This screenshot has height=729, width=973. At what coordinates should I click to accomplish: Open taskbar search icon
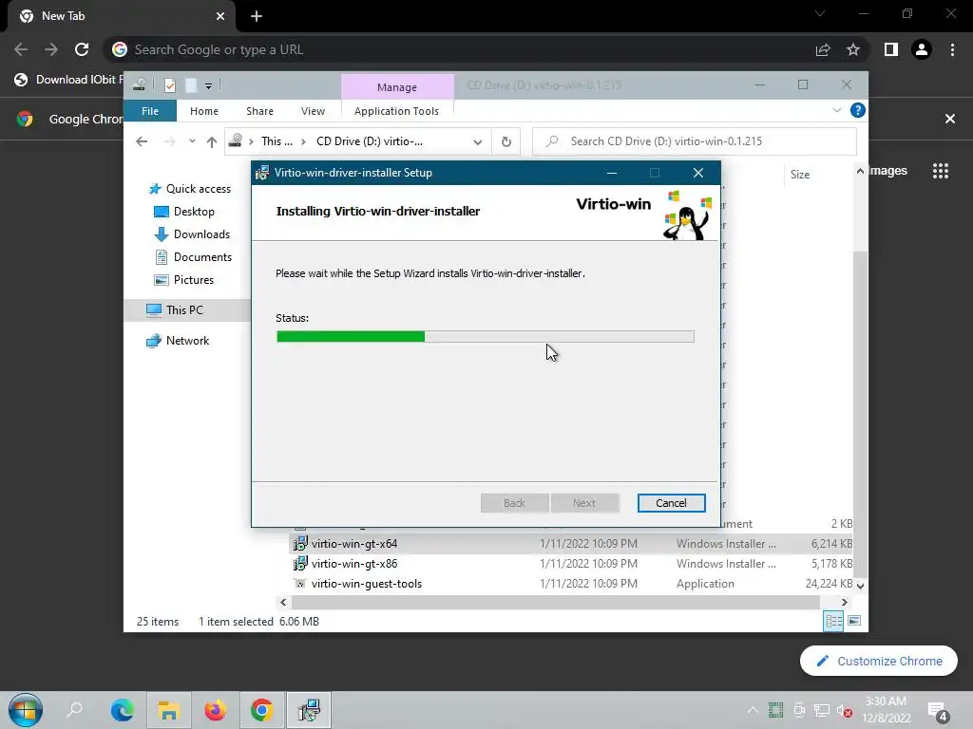coord(74,709)
